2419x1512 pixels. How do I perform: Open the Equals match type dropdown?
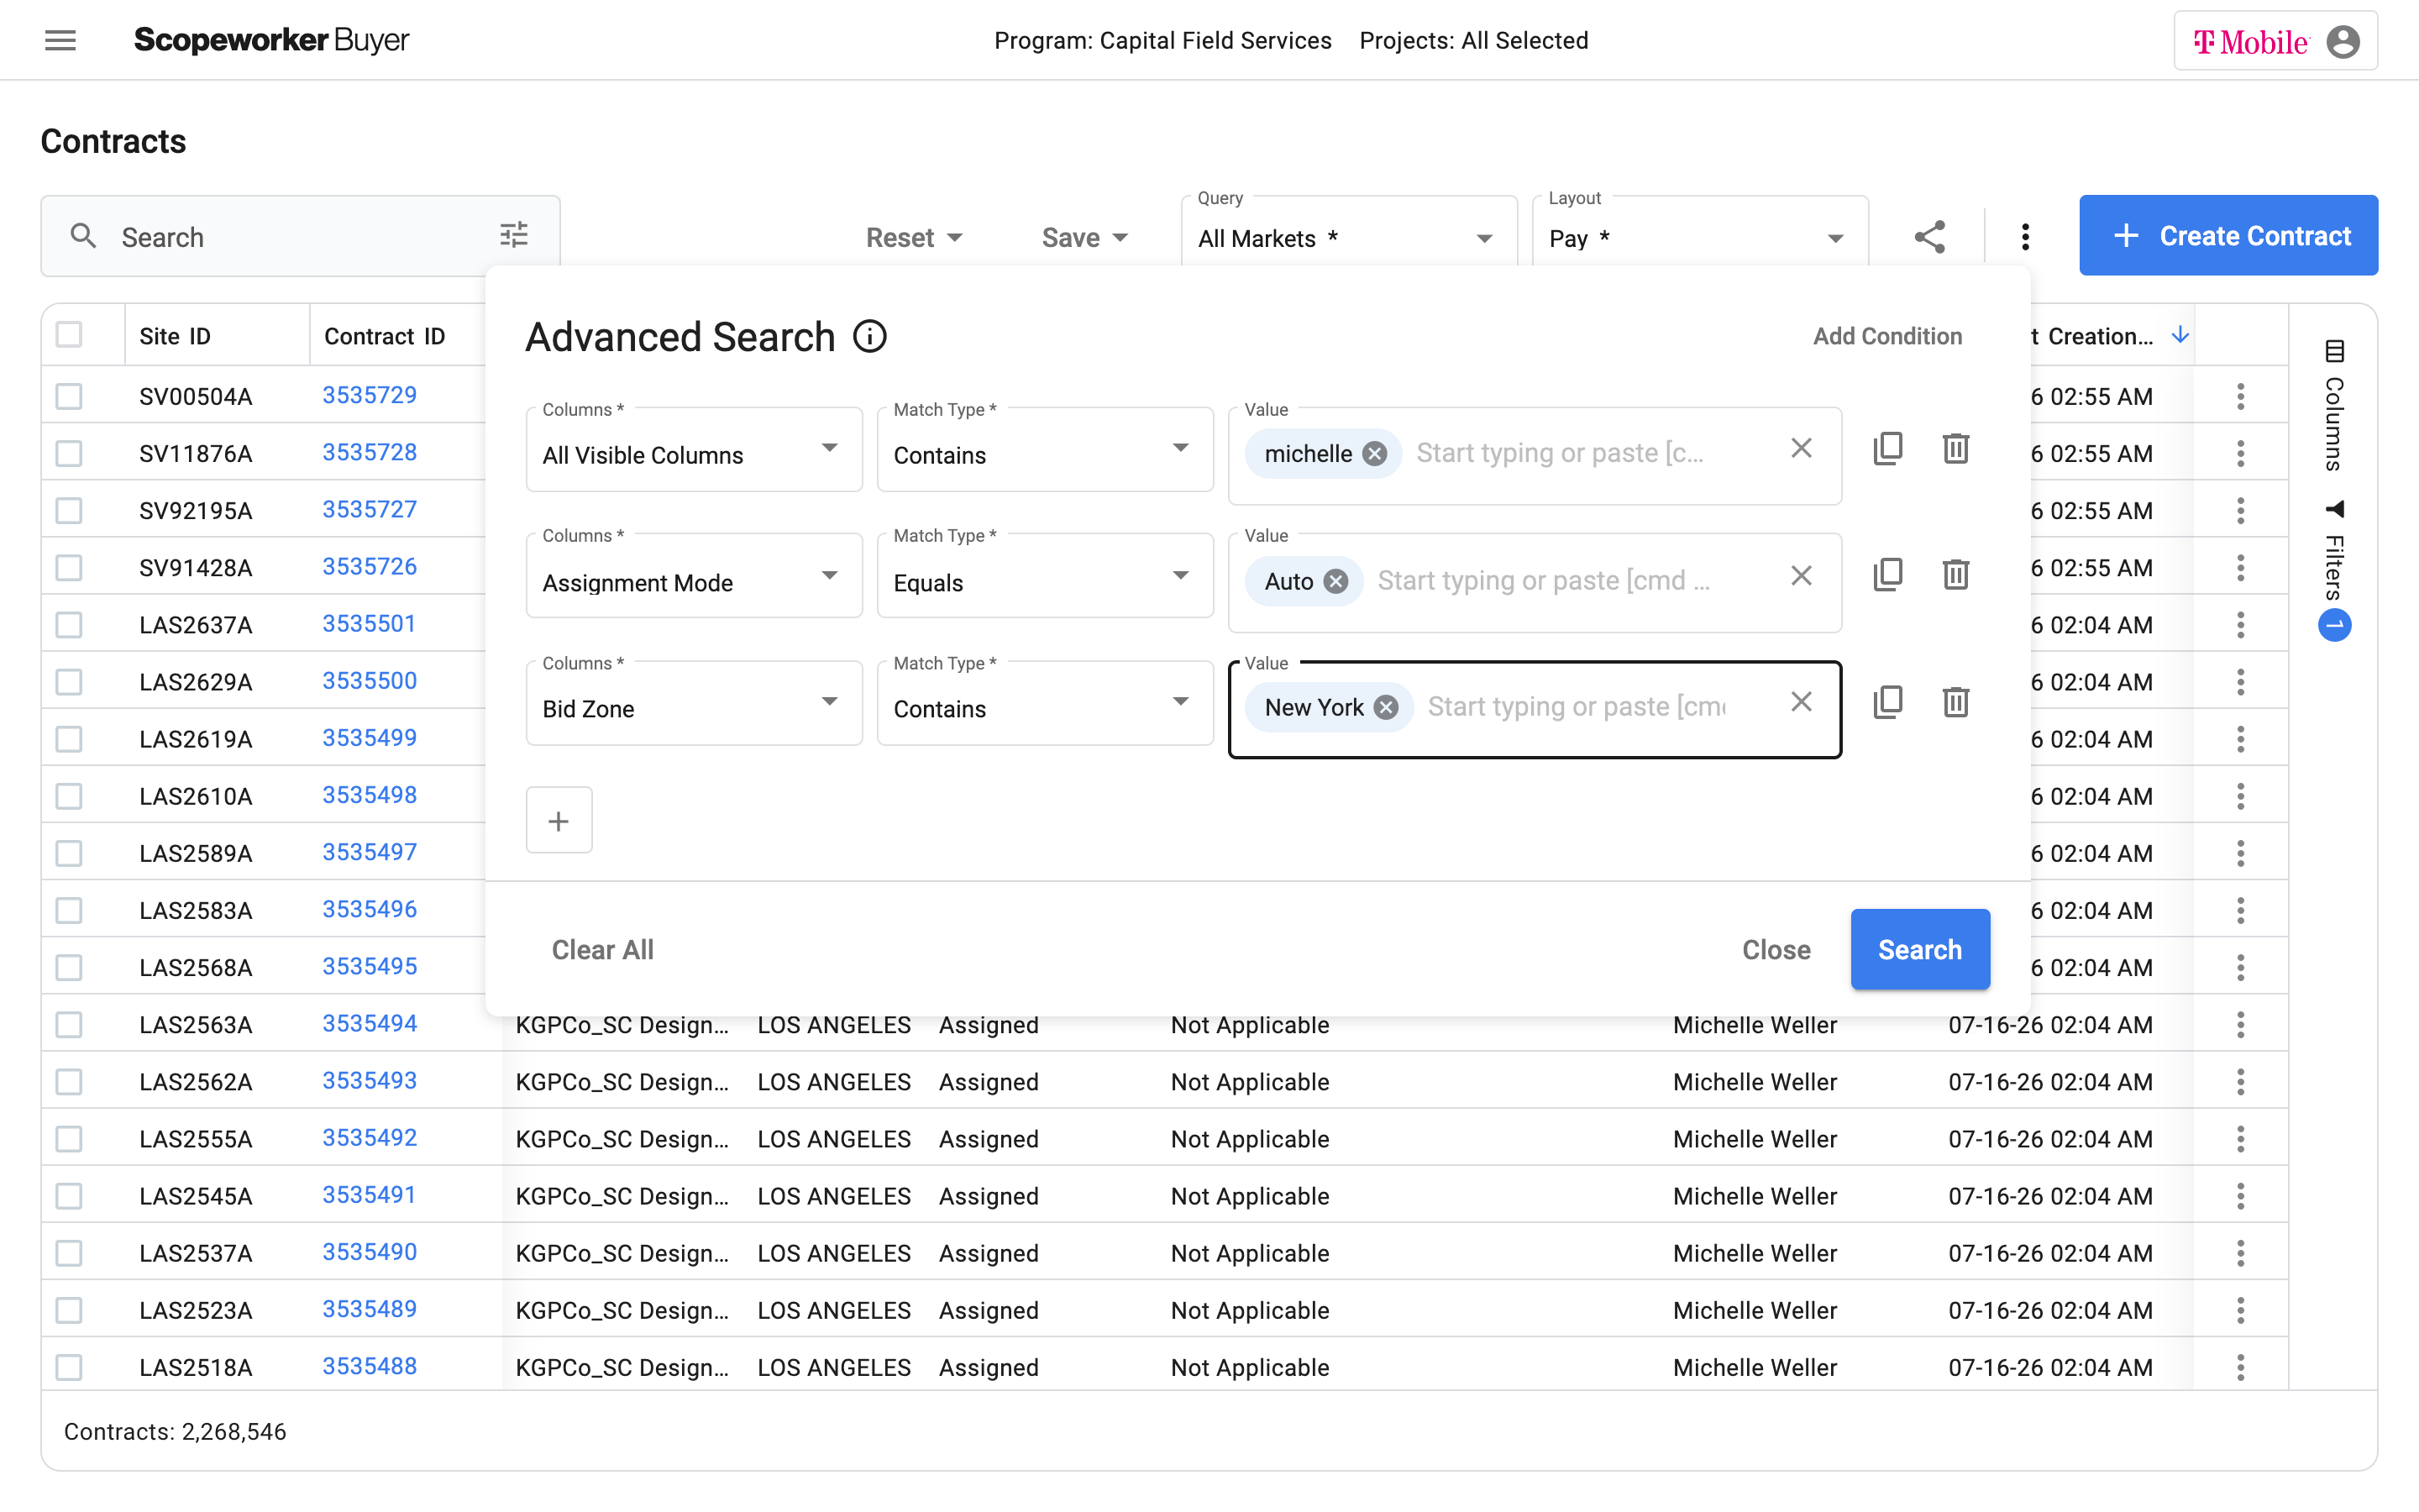tap(1045, 577)
